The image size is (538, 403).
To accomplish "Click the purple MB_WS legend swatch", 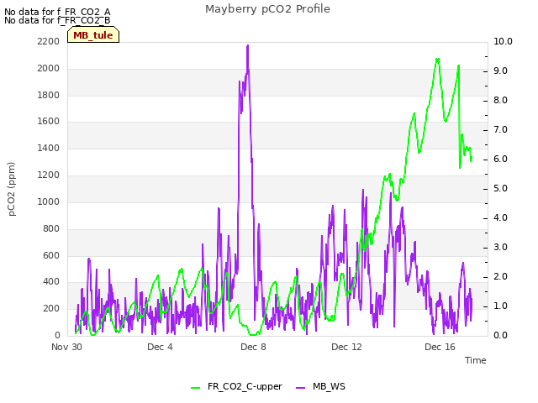I will 300,388.
